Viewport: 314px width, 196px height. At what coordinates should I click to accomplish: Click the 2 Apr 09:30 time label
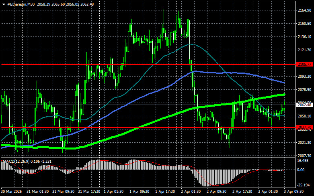click(x=217, y=192)
